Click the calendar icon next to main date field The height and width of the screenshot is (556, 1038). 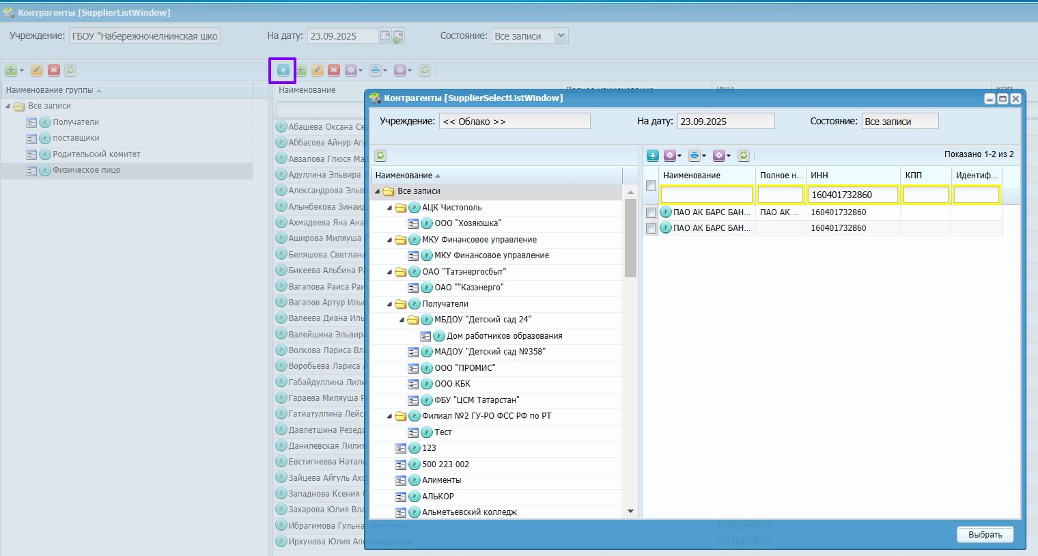tap(385, 36)
